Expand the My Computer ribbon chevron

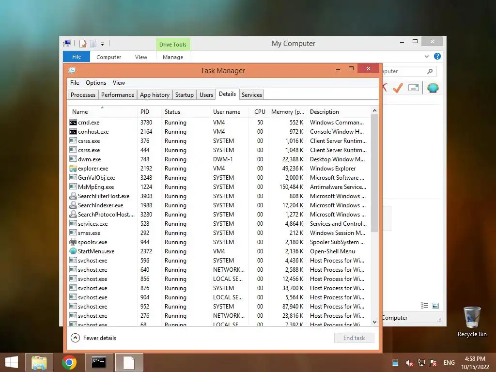click(427, 56)
